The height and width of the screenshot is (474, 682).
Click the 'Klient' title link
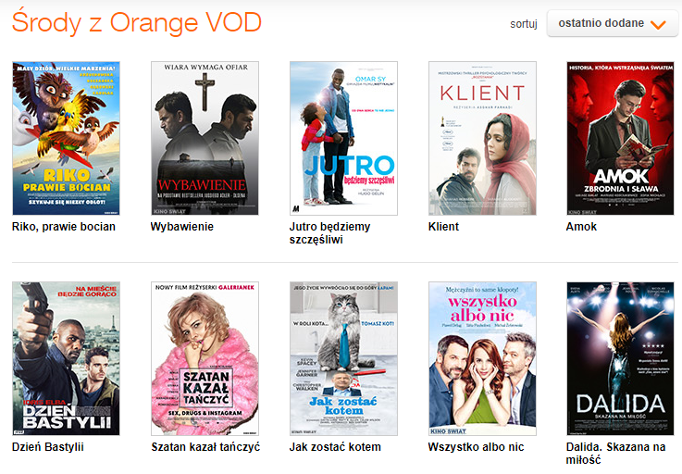[443, 227]
